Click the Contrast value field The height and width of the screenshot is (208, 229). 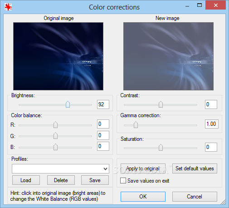(x=211, y=104)
